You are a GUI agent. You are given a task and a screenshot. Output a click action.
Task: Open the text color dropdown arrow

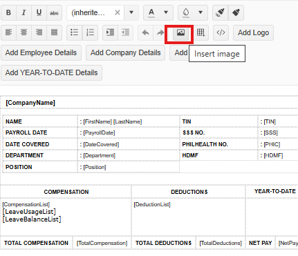166,12
